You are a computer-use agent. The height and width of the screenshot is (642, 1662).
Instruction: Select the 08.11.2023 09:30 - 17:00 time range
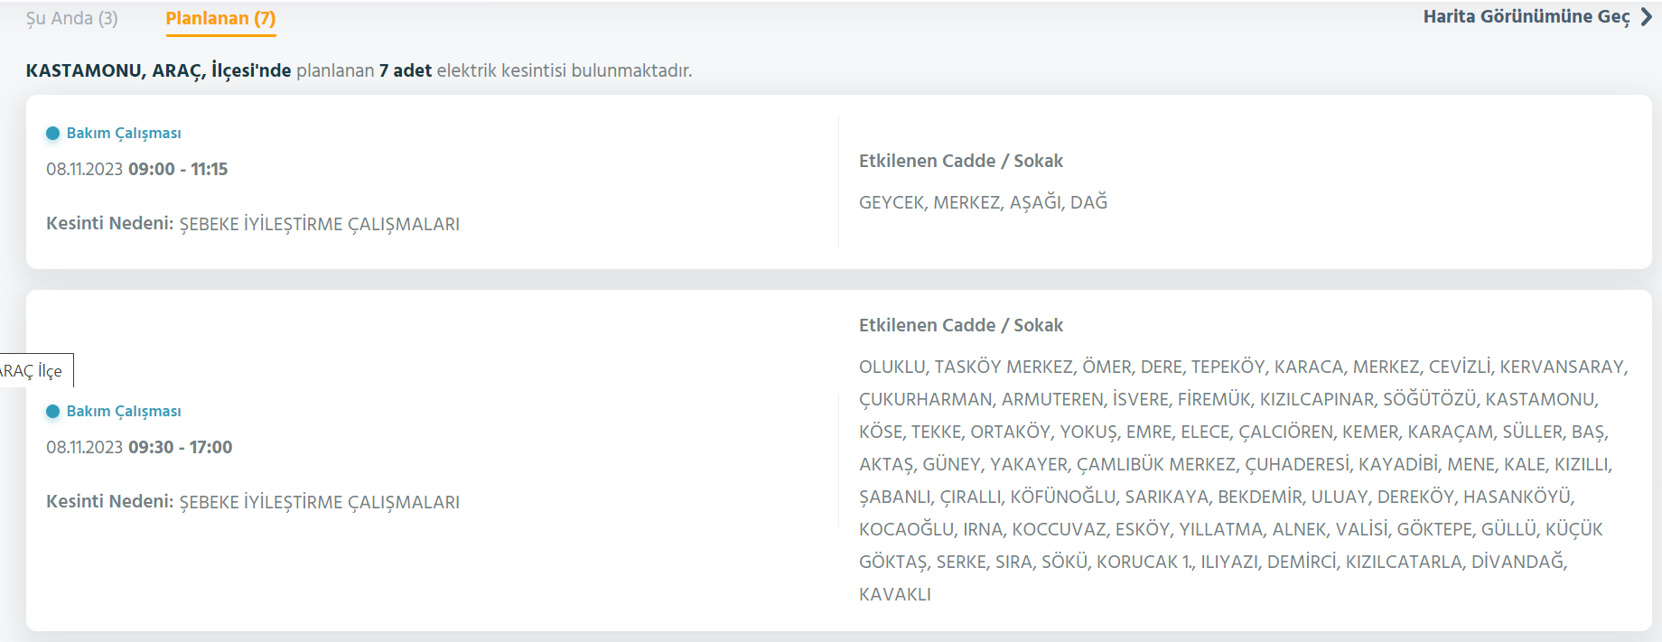139,447
